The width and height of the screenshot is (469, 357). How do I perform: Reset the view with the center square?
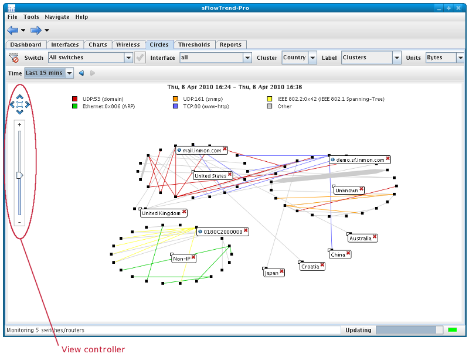click(x=20, y=105)
